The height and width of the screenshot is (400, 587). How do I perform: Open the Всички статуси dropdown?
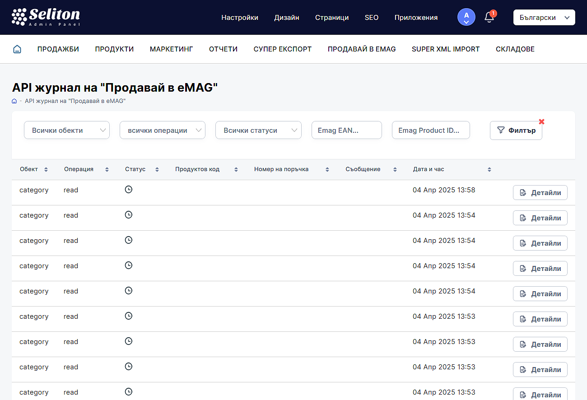pyautogui.click(x=258, y=130)
